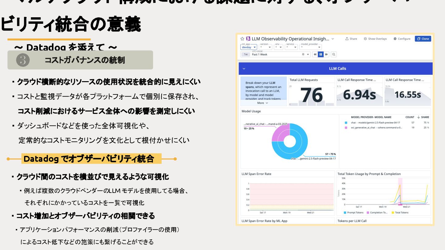Click the zoom out magnifier icon
This screenshot has width=445, height=250.
[334, 54]
